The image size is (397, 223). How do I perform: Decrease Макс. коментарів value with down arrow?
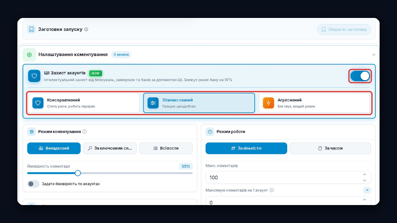pyautogui.click(x=365, y=180)
